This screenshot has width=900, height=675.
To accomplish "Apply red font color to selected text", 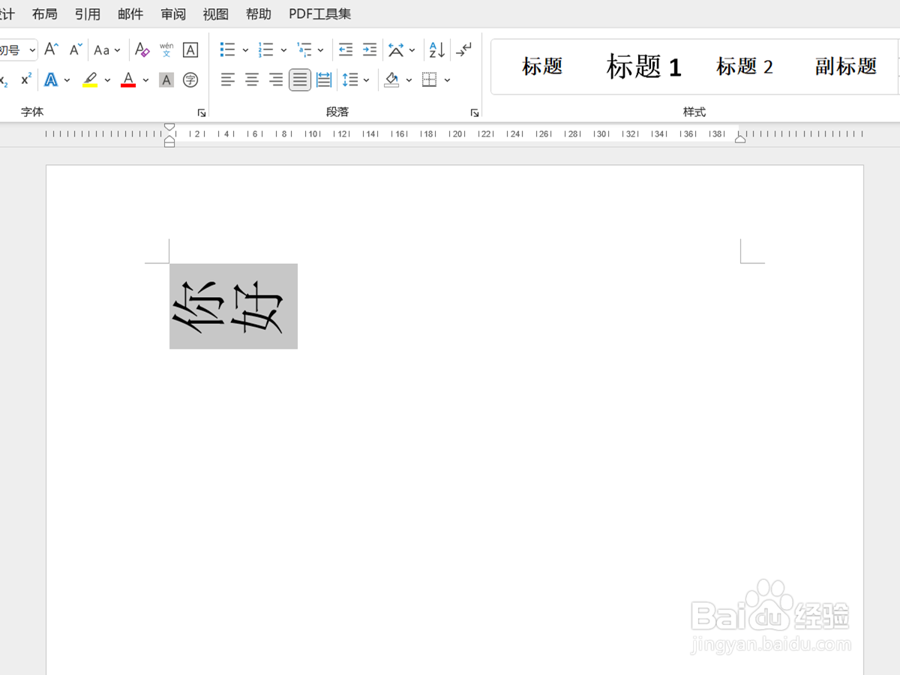I will click(128, 79).
